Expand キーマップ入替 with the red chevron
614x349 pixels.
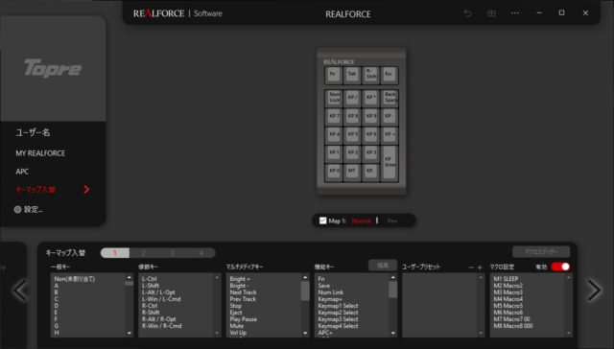(86, 190)
